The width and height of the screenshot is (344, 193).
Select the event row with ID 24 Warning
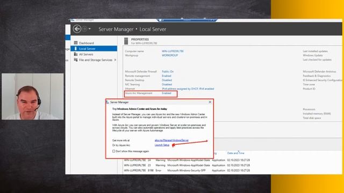coord(187,160)
